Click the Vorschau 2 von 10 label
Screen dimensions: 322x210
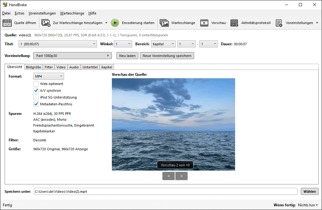coord(175,165)
